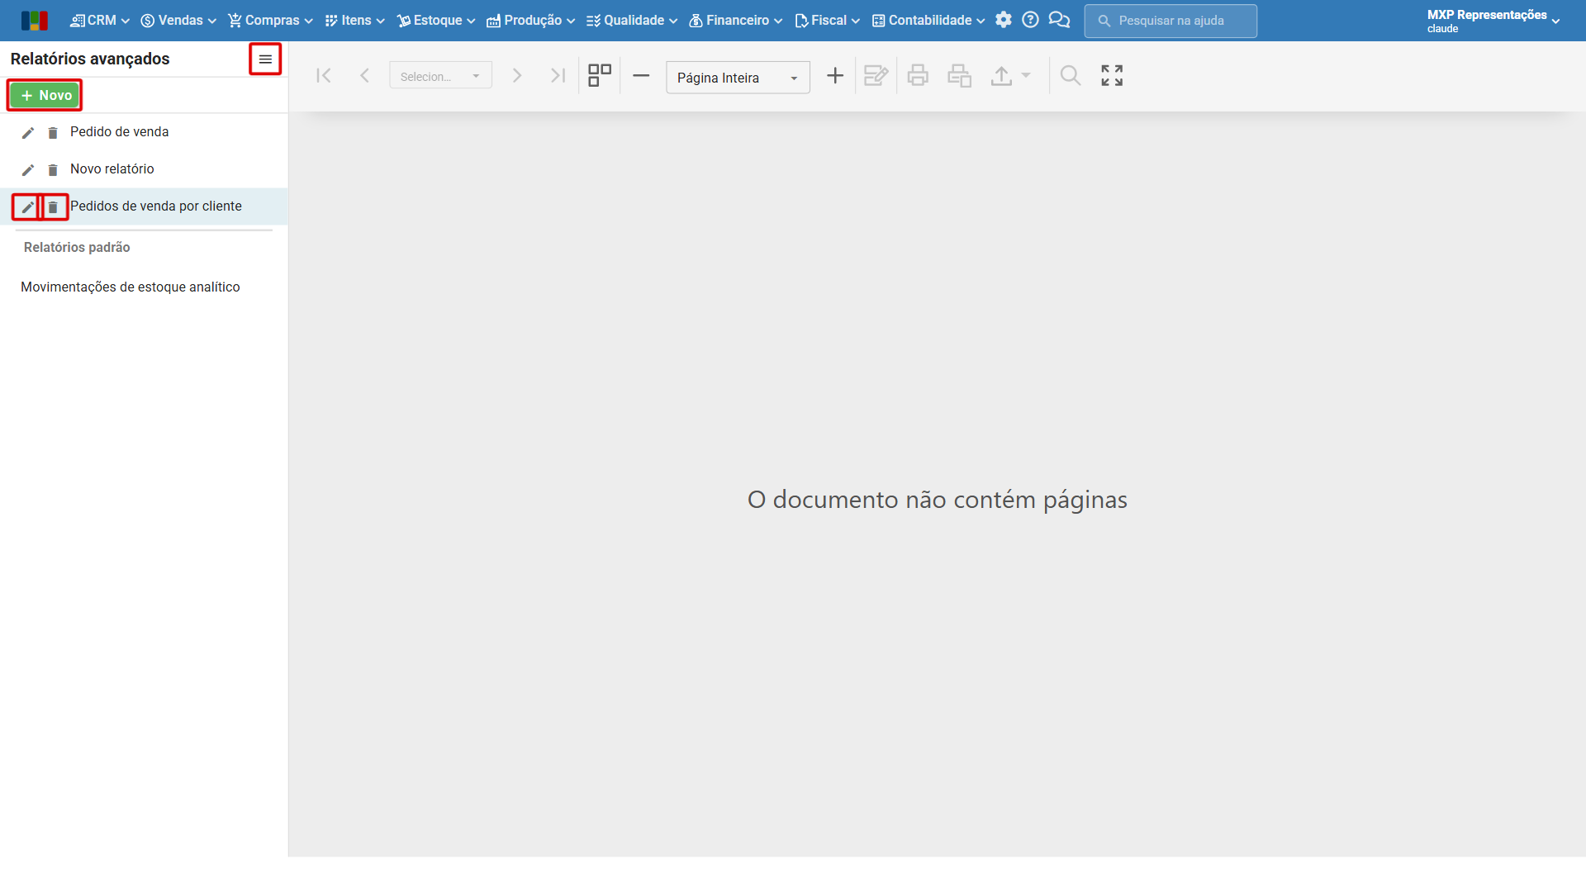Go to last page of report
Image resolution: width=1586 pixels, height=892 pixels.
tap(558, 76)
